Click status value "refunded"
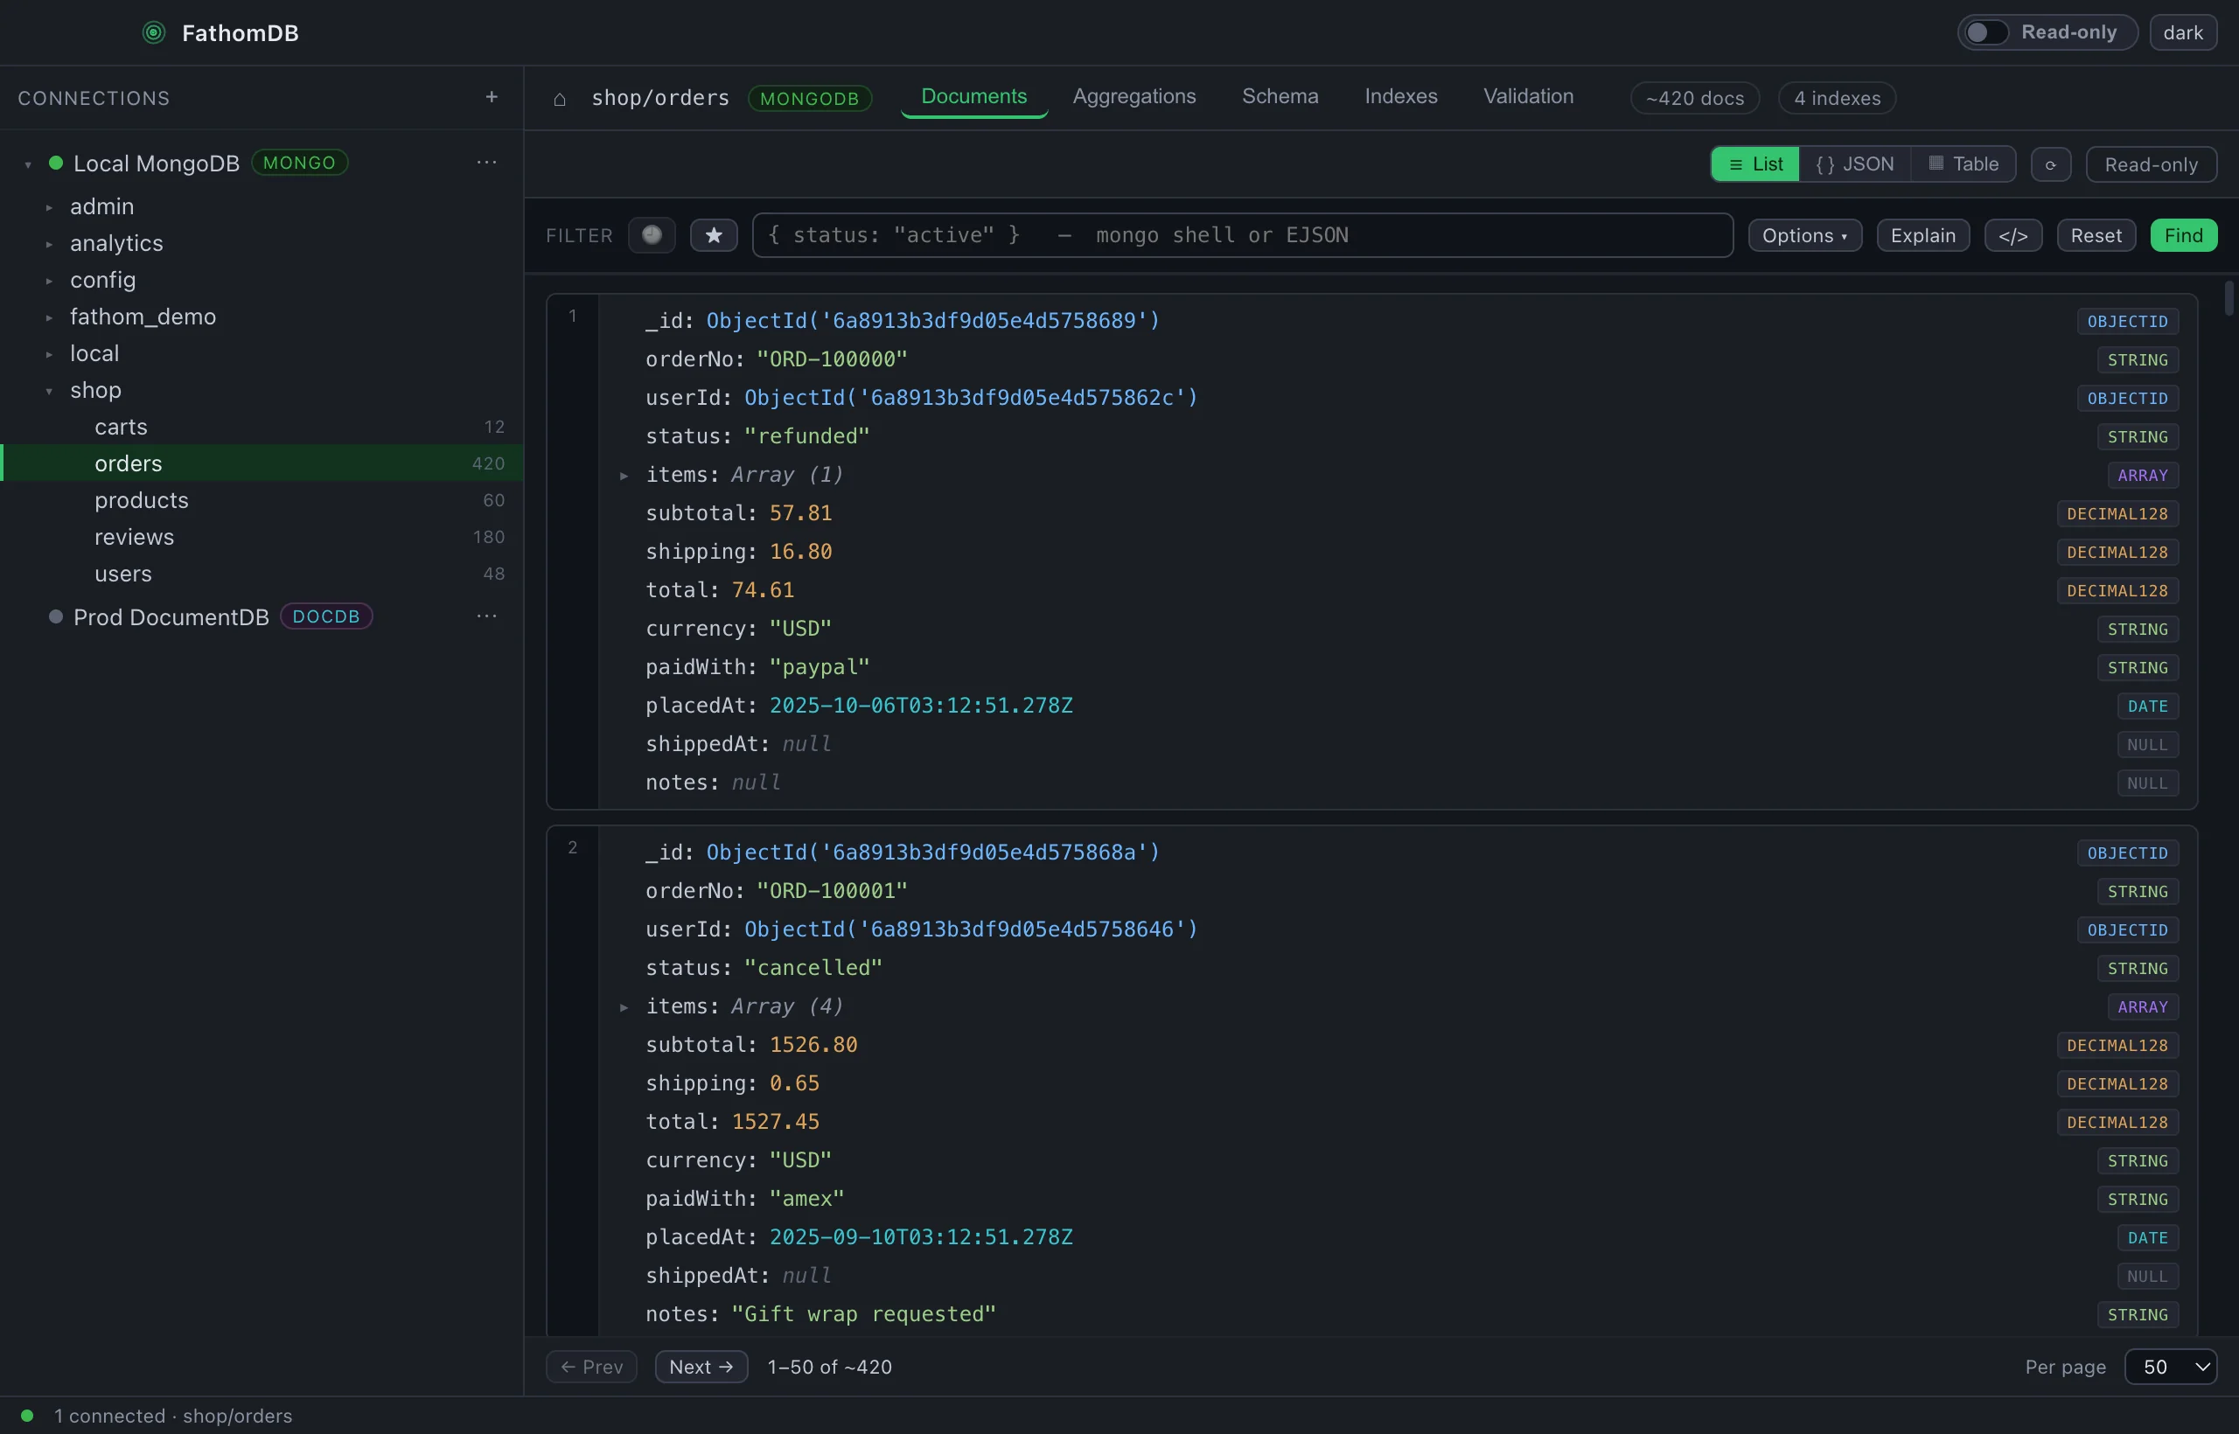2239x1434 pixels. tap(806, 435)
